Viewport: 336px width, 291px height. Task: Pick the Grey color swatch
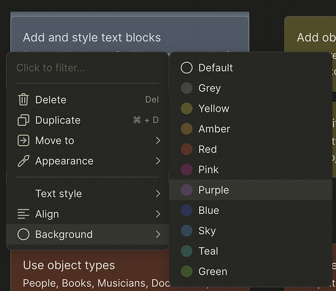[x=187, y=88]
